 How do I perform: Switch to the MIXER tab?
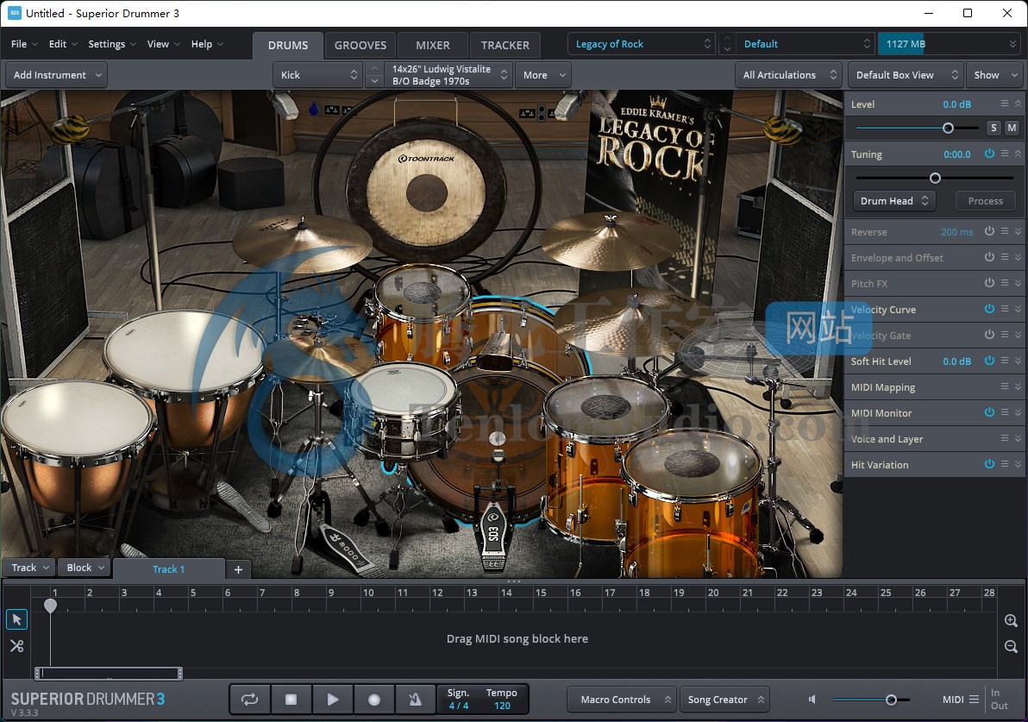click(433, 45)
